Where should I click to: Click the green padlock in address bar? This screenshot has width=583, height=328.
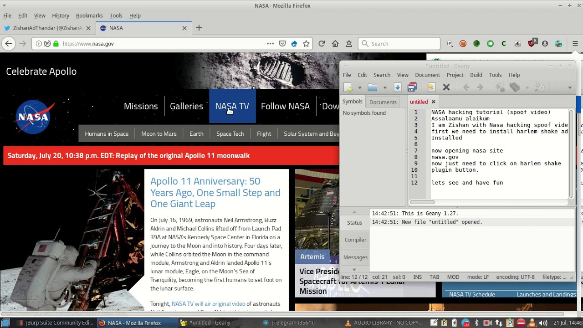click(56, 44)
